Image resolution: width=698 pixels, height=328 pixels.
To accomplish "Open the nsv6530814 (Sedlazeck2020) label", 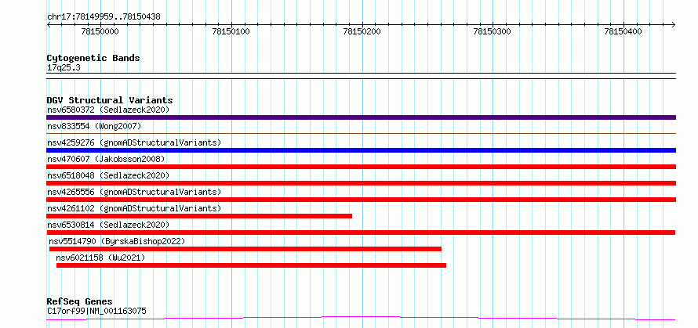I will [108, 225].
